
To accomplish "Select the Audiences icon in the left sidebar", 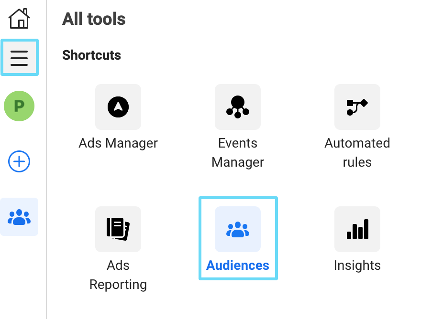I will 19,216.
